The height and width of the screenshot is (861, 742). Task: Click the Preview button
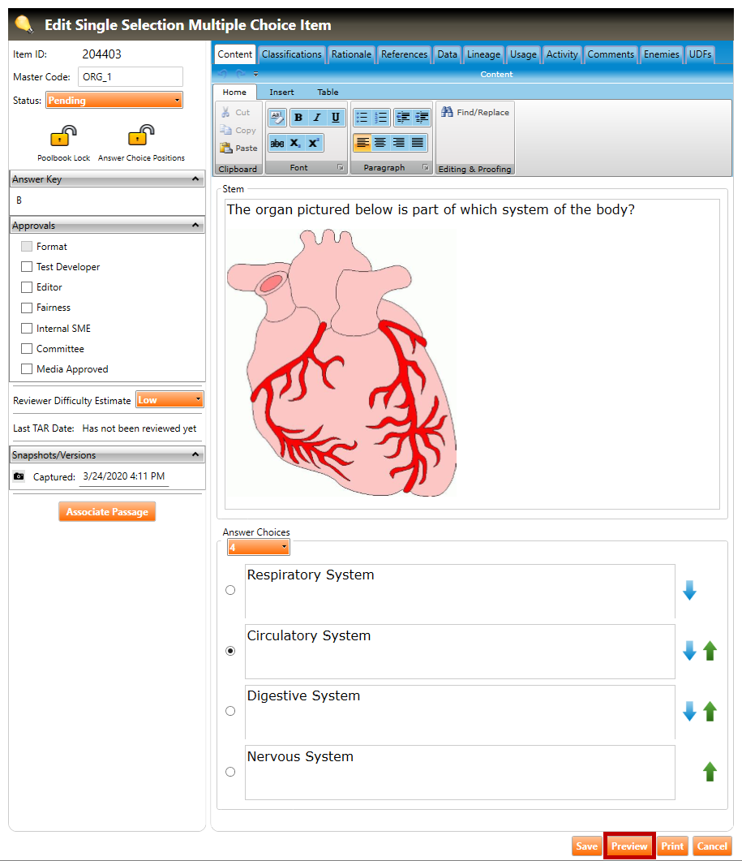[629, 846]
